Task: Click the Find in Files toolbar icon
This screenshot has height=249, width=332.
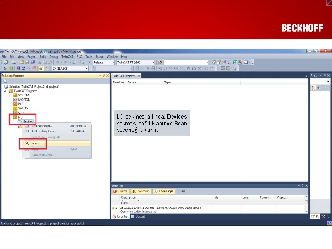Action: pyautogui.click(x=160, y=62)
